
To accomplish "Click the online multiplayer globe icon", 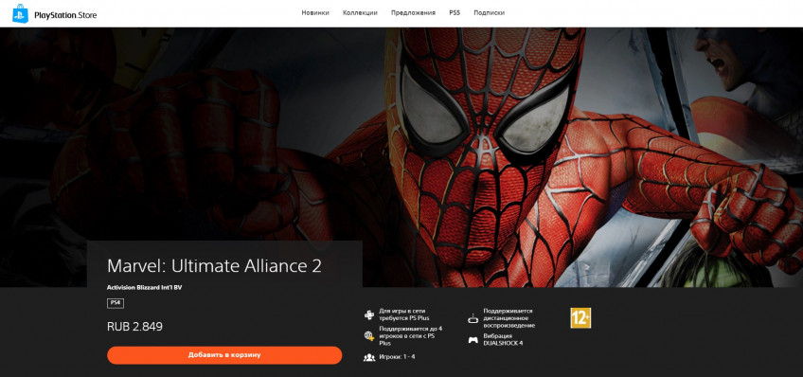I will [x=368, y=336].
